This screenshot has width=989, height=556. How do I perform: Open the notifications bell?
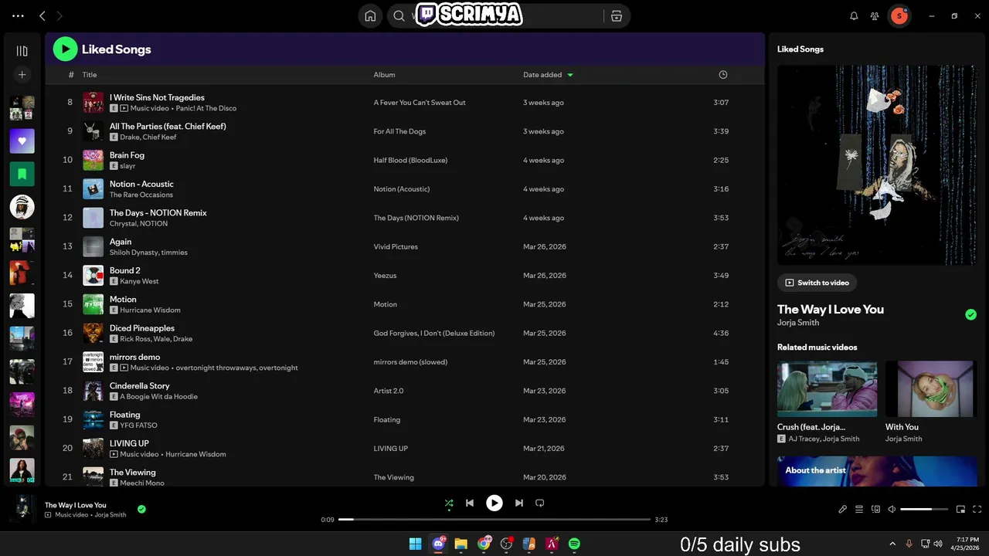coord(854,15)
